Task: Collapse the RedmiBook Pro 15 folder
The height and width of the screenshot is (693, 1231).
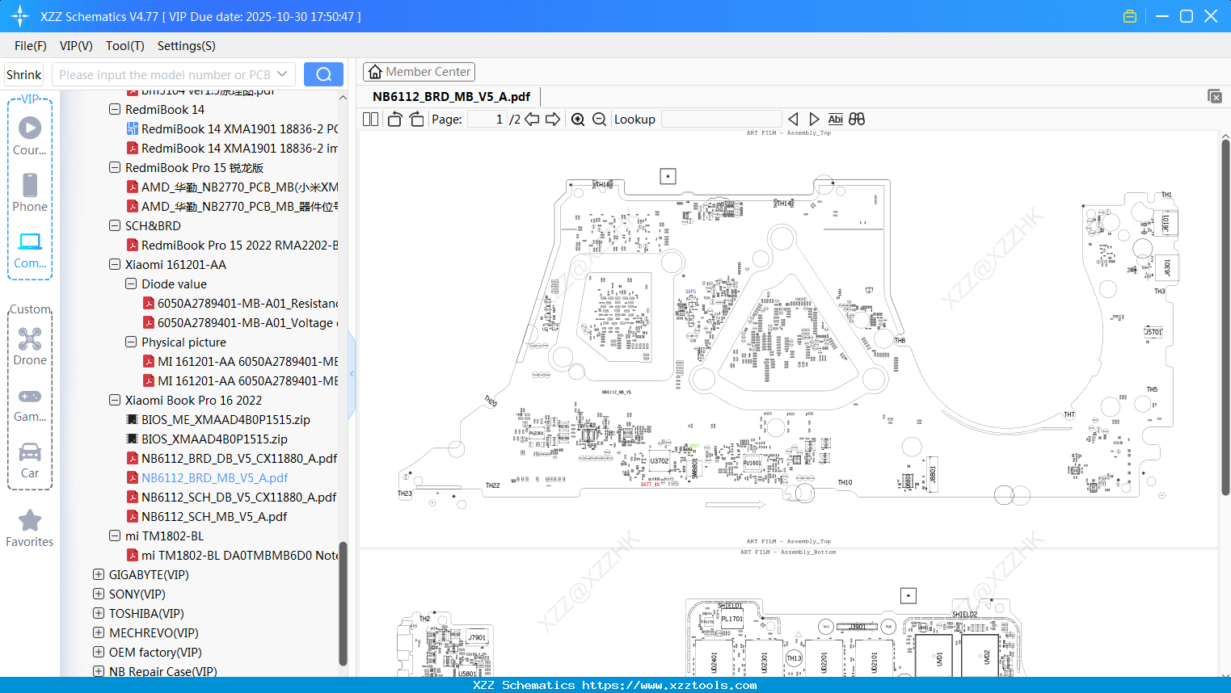Action: (x=115, y=167)
